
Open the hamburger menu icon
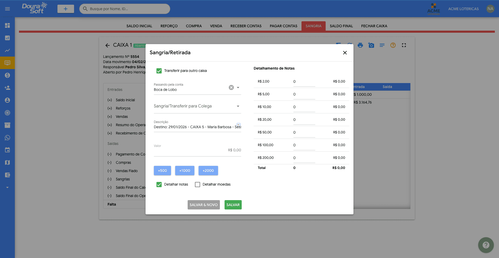[7, 9]
